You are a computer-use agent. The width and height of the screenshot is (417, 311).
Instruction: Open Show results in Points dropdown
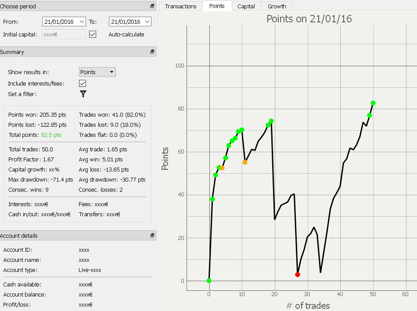97,72
